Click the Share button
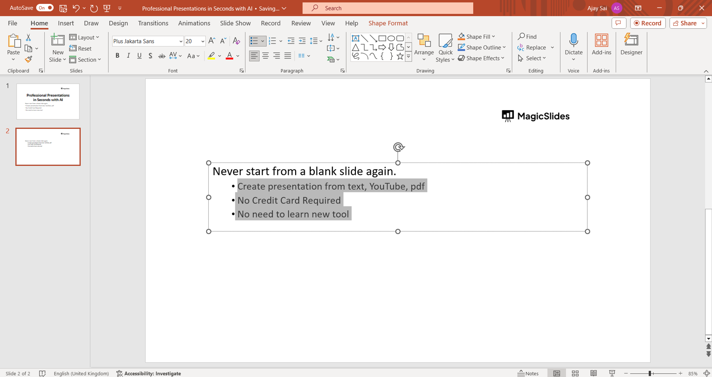 pyautogui.click(x=685, y=23)
